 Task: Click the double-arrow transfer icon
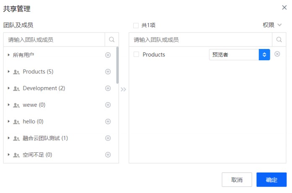click(124, 89)
